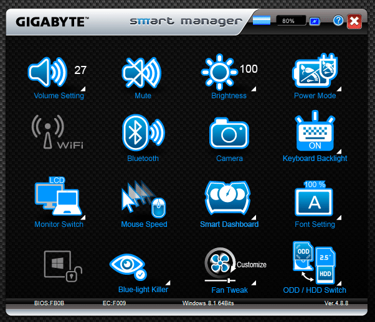This screenshot has height=322, width=375.
Task: Click the Volume Setting label
Action: pyautogui.click(x=59, y=96)
